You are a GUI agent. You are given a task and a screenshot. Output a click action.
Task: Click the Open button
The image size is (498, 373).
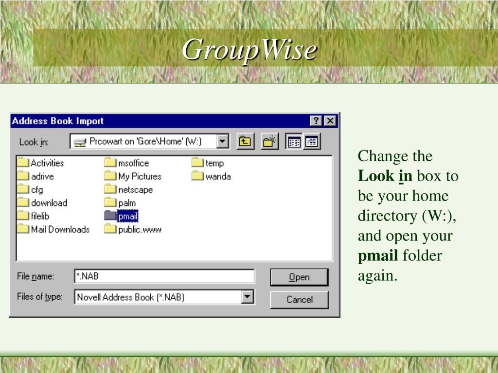point(299,277)
